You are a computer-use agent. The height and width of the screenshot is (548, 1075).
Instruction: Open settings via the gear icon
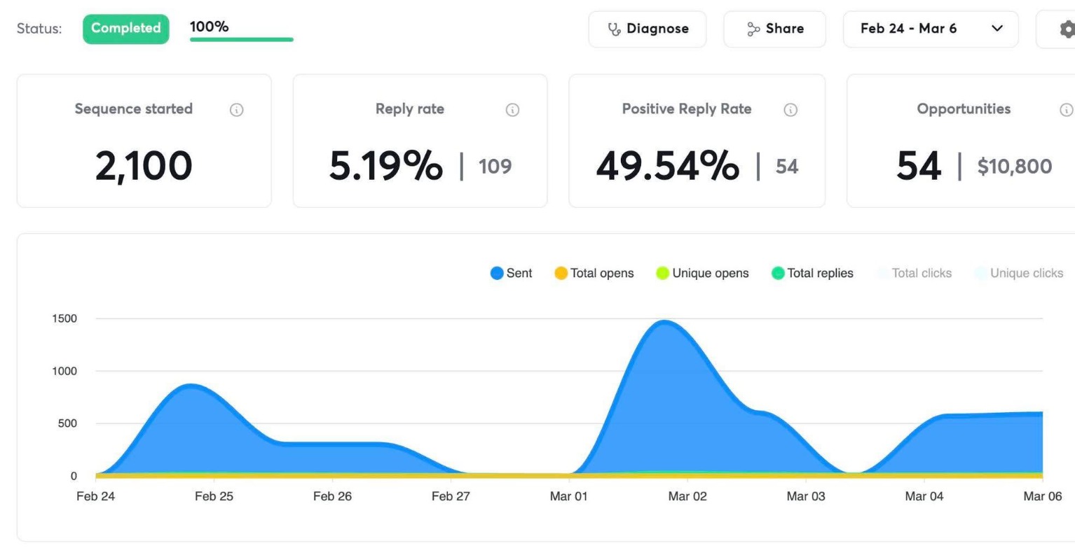pos(1067,29)
